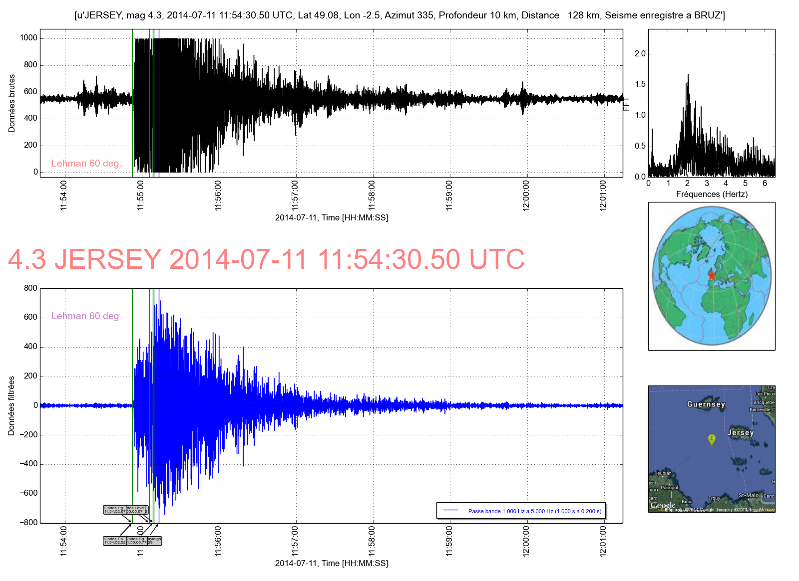
Task: Click the Données brutes y-axis label
Action: 12,103
